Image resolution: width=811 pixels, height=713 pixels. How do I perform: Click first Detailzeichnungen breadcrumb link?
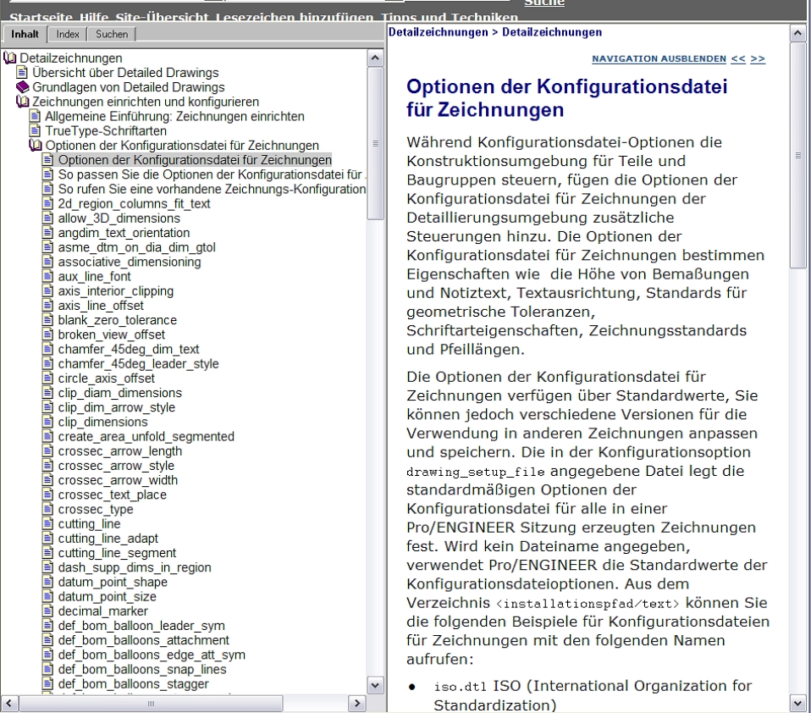438,32
